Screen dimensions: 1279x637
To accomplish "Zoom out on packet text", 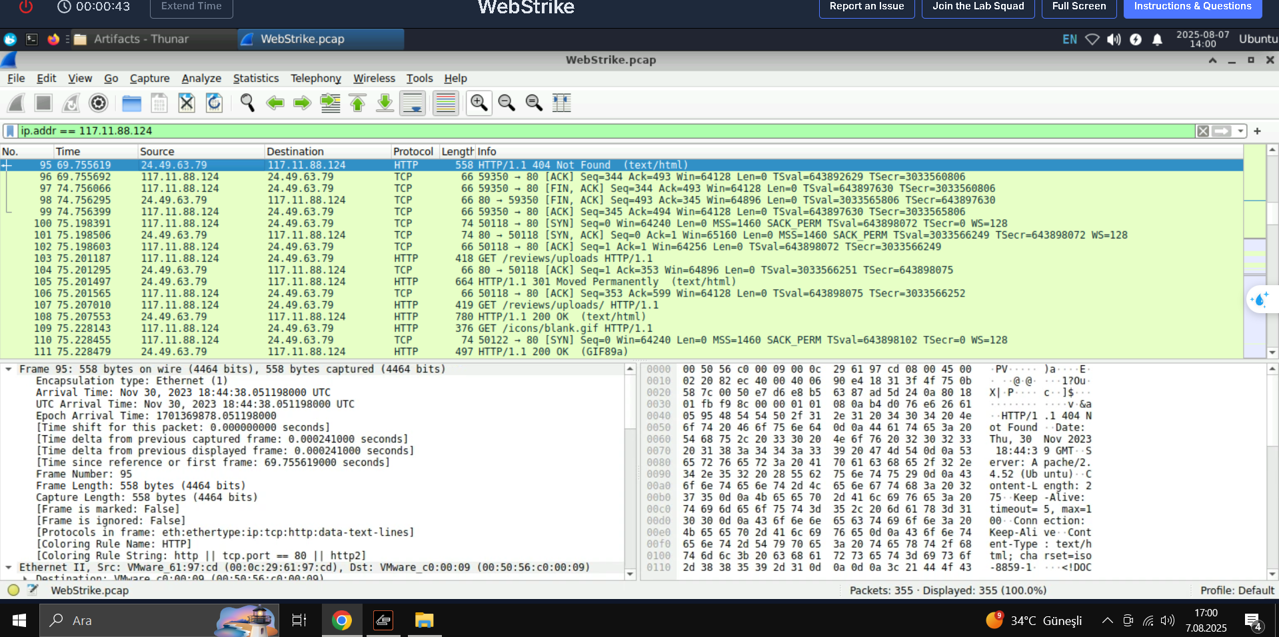I will coord(507,103).
